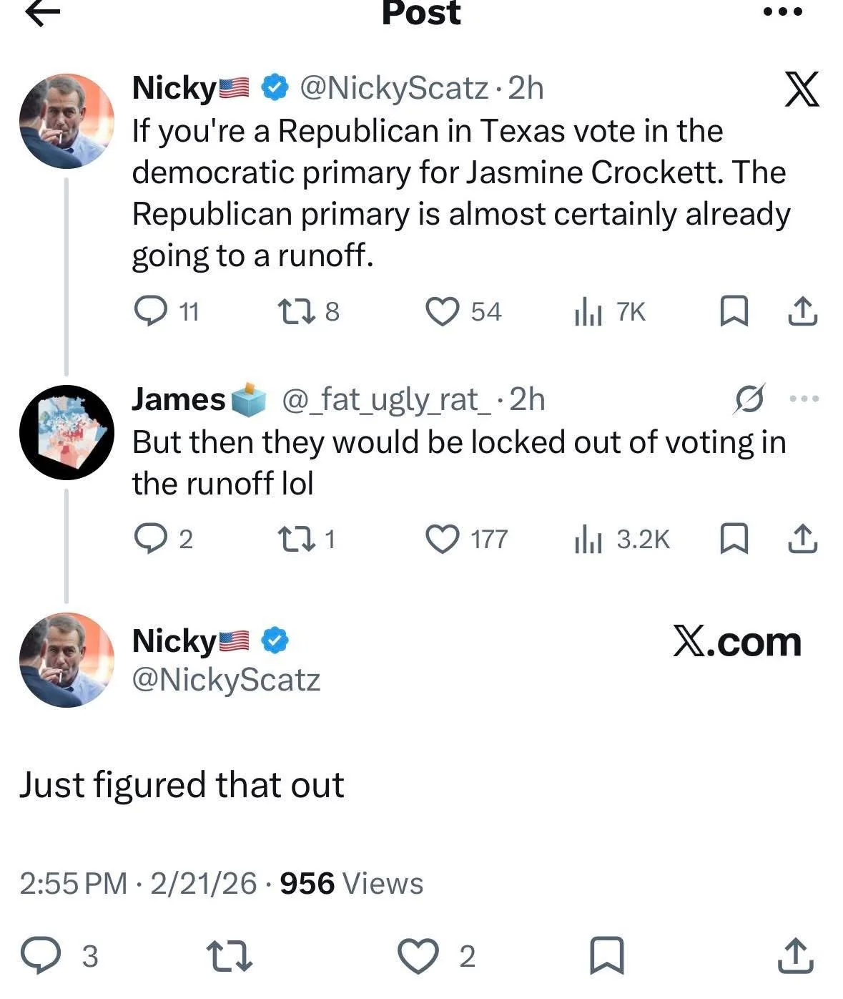Open Grok icon on James's reply
843x999 pixels.
click(750, 399)
